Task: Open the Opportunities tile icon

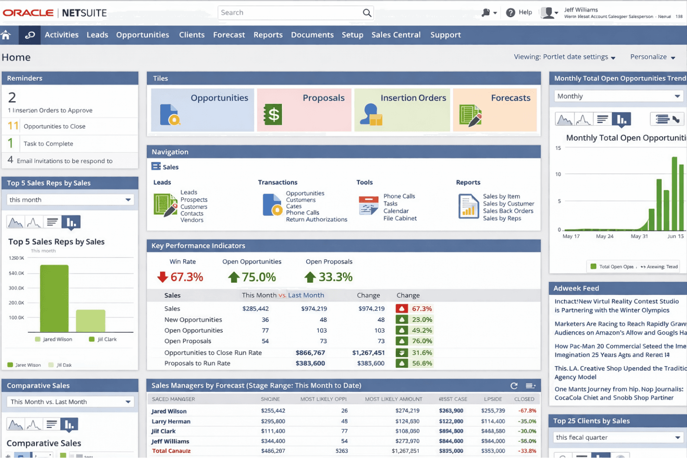Action: click(170, 115)
